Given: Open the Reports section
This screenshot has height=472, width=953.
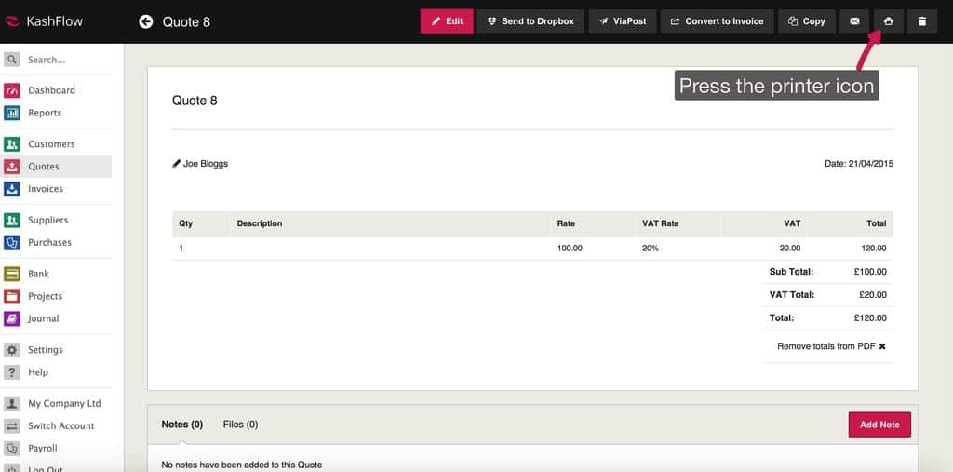Looking at the screenshot, I should click(x=44, y=113).
